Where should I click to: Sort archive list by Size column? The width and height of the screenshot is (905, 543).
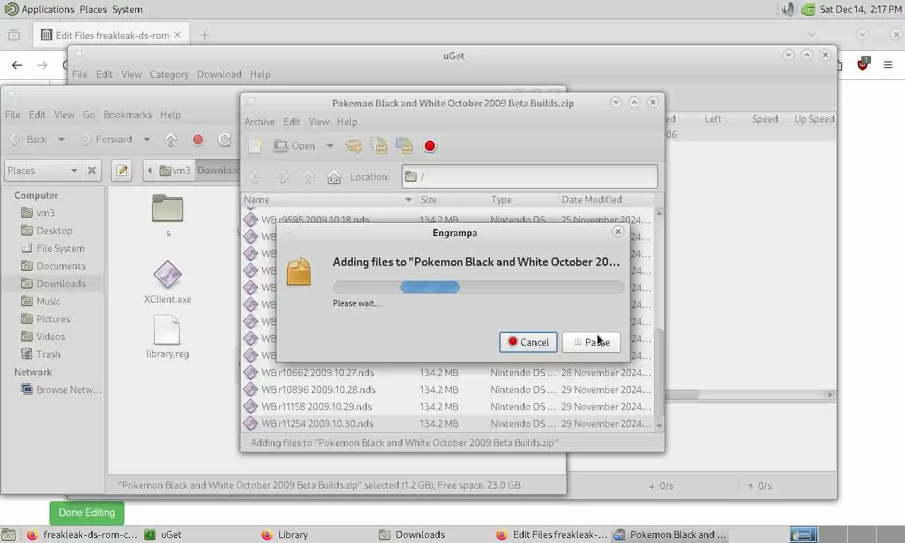[452, 199]
